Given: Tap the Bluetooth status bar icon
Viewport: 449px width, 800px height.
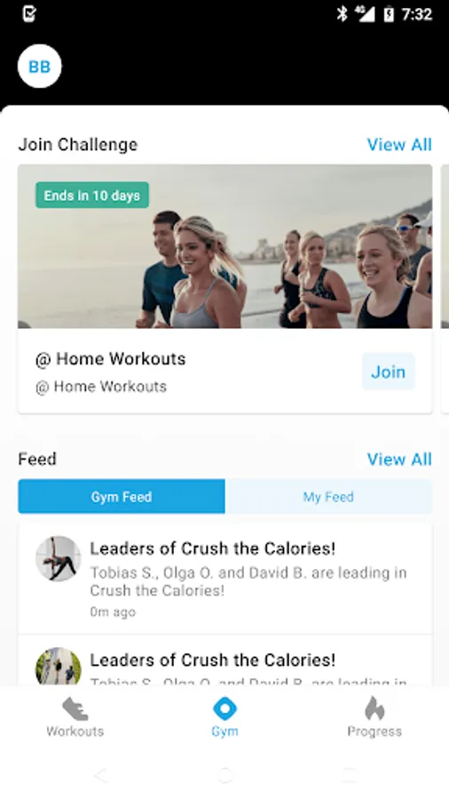Looking at the screenshot, I should [342, 13].
